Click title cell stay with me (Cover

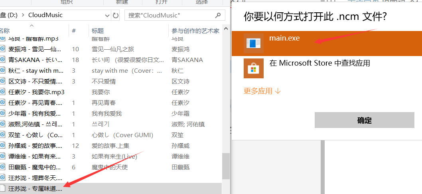click(x=127, y=71)
